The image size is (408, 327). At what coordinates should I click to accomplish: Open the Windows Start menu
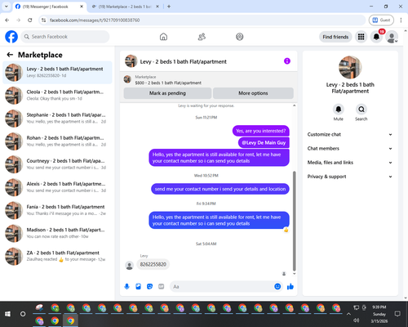click(7, 314)
